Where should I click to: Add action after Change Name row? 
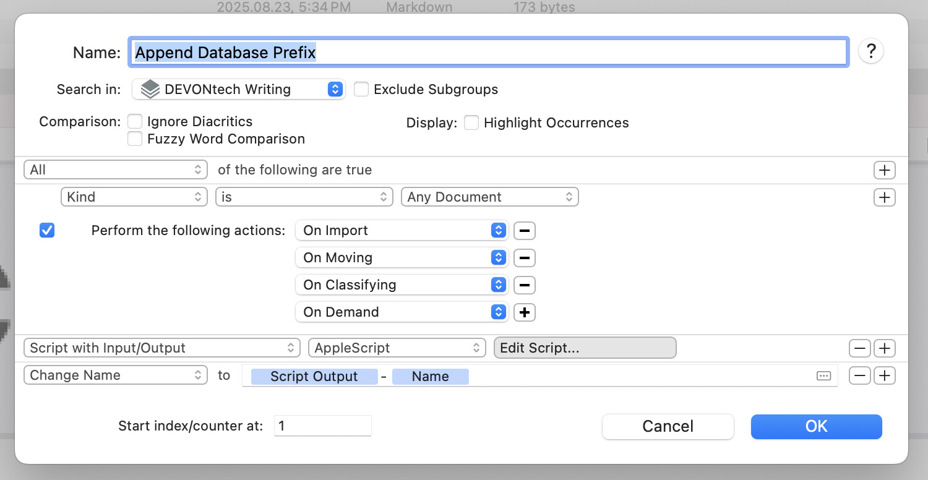point(884,375)
